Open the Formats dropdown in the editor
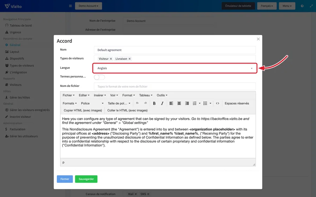Screen dimensions: 316x197 (x=70, y=103)
